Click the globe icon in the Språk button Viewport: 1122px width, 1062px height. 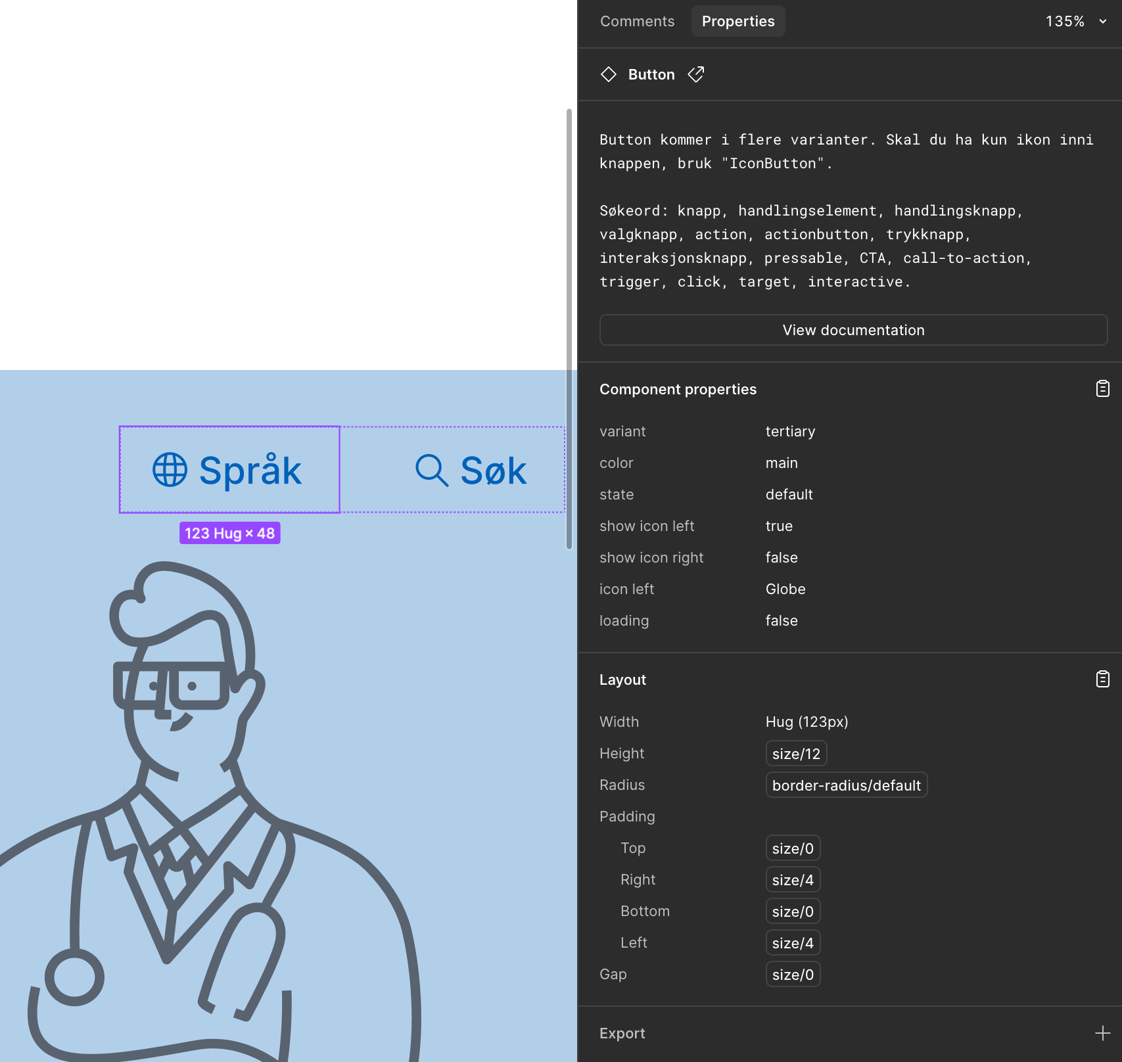pyautogui.click(x=170, y=470)
